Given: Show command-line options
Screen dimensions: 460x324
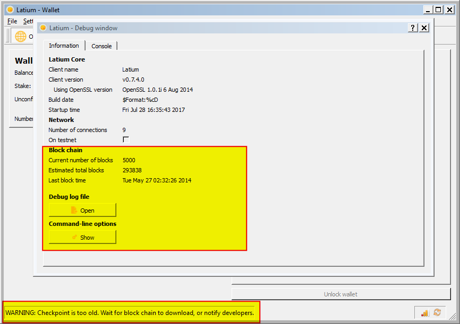Looking at the screenshot, I should click(82, 237).
